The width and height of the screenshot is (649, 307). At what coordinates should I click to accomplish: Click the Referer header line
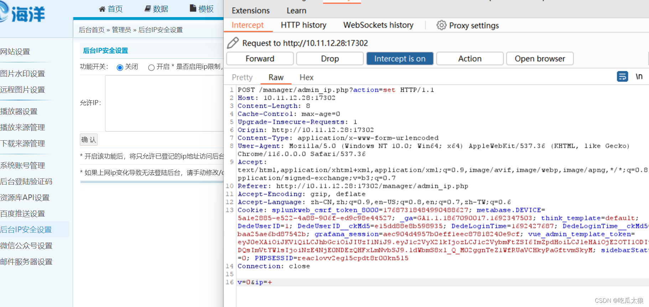click(353, 186)
